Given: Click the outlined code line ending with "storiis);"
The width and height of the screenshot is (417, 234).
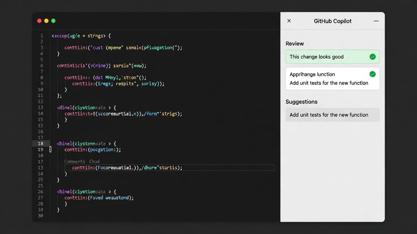Looking at the screenshot, I should [x=169, y=168].
